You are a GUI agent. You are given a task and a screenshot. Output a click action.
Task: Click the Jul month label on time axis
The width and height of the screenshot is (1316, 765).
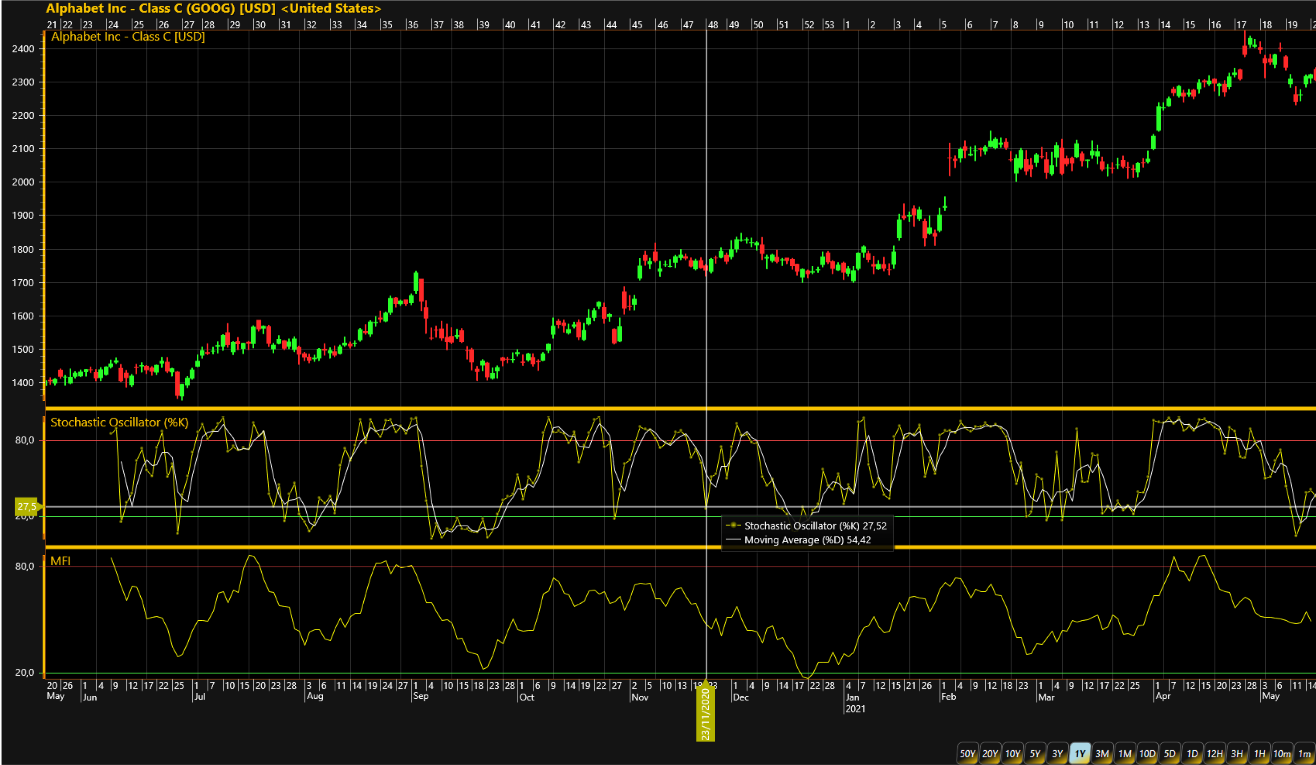click(199, 696)
